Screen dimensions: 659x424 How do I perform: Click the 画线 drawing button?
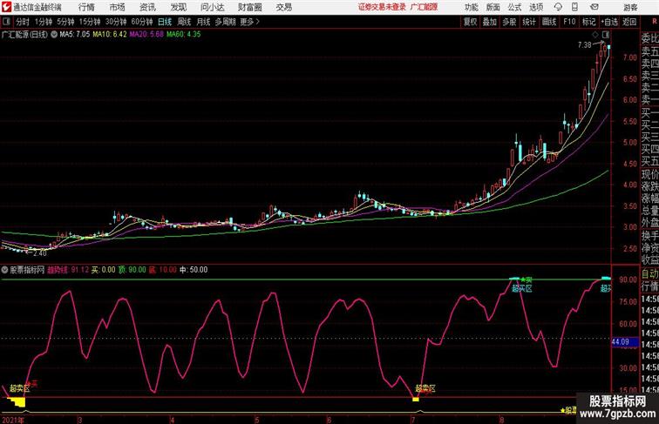pyautogui.click(x=549, y=22)
